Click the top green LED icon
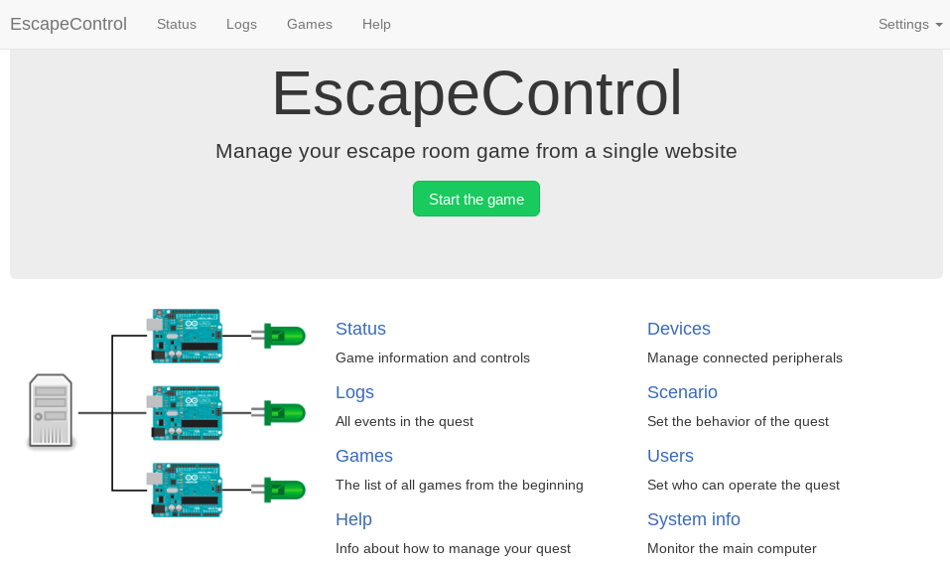Image resolution: width=950 pixels, height=568 pixels. coord(279,336)
